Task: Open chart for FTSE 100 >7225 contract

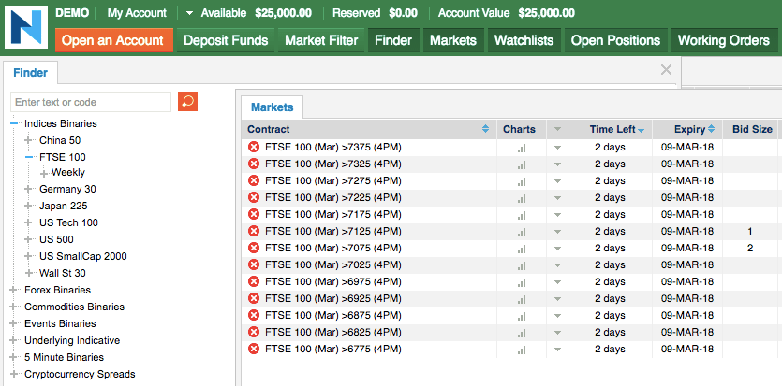Action: click(x=522, y=198)
